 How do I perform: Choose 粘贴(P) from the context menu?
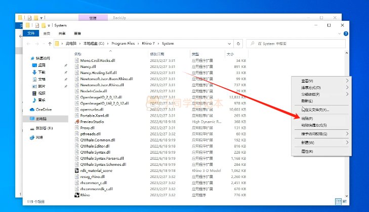point(307,118)
